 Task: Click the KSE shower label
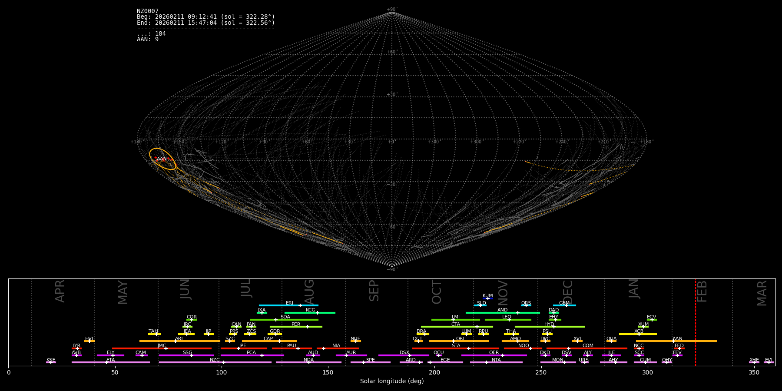click(x=51, y=360)
